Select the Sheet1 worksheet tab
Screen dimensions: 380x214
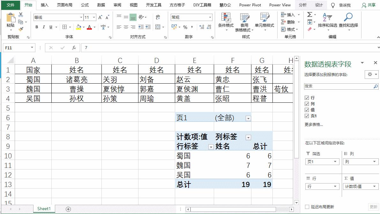tap(44, 209)
